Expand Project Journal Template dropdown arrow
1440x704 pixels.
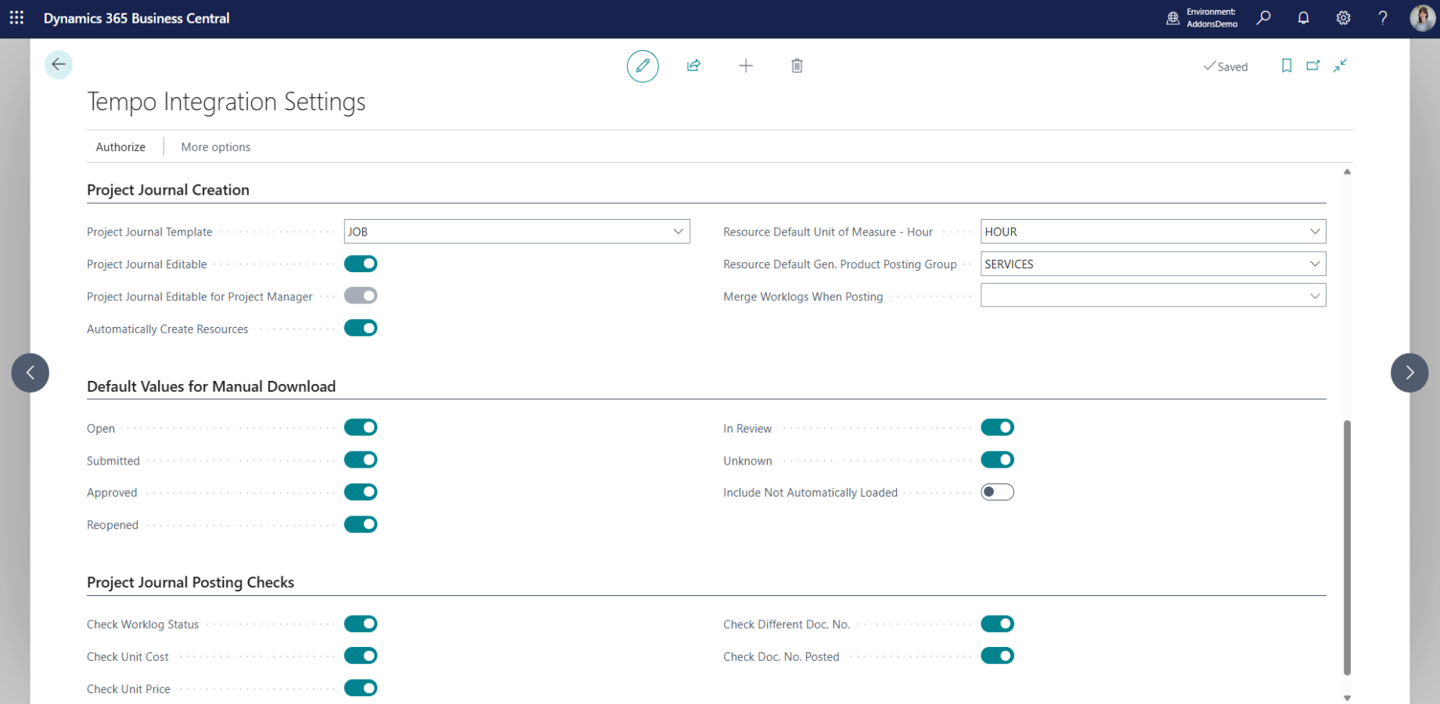(679, 232)
